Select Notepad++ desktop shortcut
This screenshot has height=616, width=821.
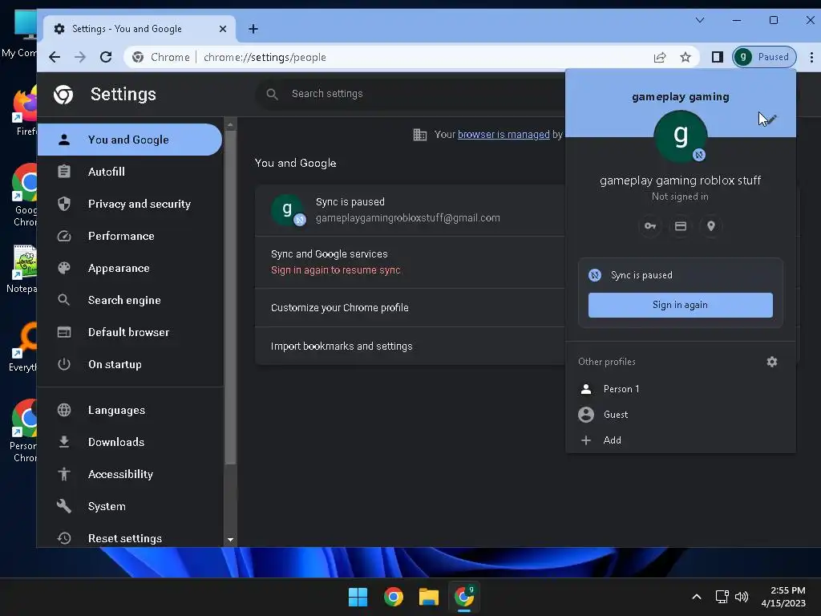pos(23,269)
